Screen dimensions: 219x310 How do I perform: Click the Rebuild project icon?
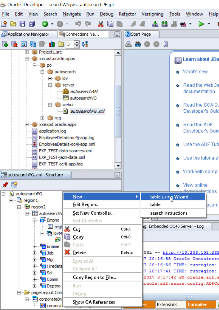pyautogui.click(x=164, y=24)
